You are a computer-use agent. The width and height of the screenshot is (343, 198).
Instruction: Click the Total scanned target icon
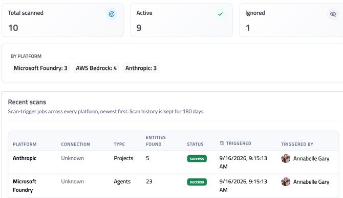pos(112,14)
